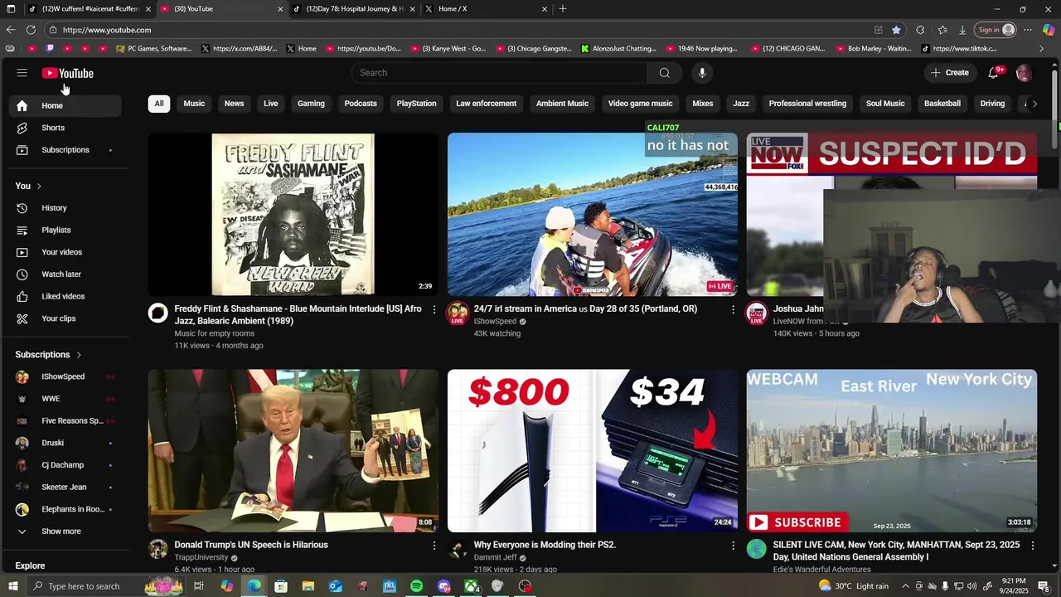This screenshot has width=1061, height=597.
Task: Open browser settings three-dot menu
Action: [1028, 30]
